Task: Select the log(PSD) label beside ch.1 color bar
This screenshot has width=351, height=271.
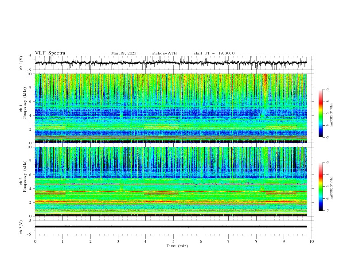Action: coord(332,116)
